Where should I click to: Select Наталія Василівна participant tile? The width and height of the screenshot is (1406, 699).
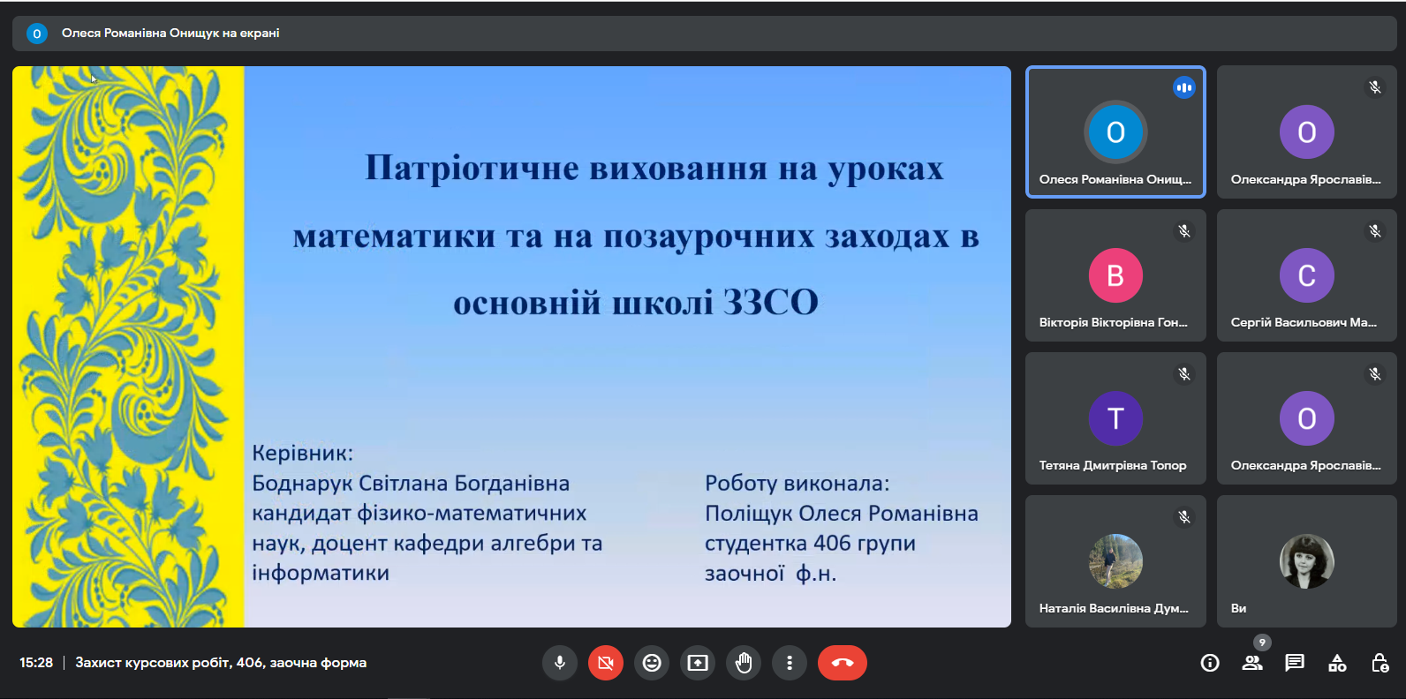[1115, 561]
